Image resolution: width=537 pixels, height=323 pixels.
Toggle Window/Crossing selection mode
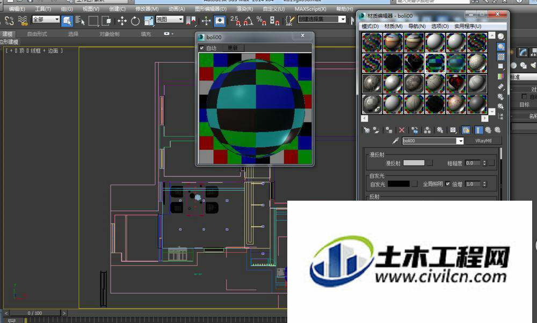(x=106, y=21)
